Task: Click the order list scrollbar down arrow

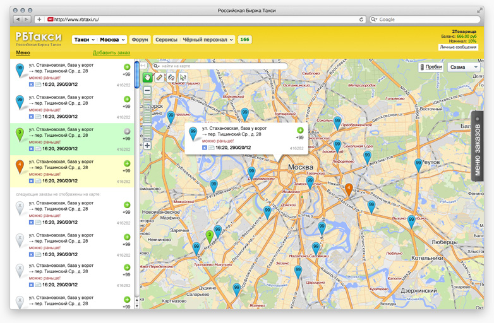Action: (136, 306)
